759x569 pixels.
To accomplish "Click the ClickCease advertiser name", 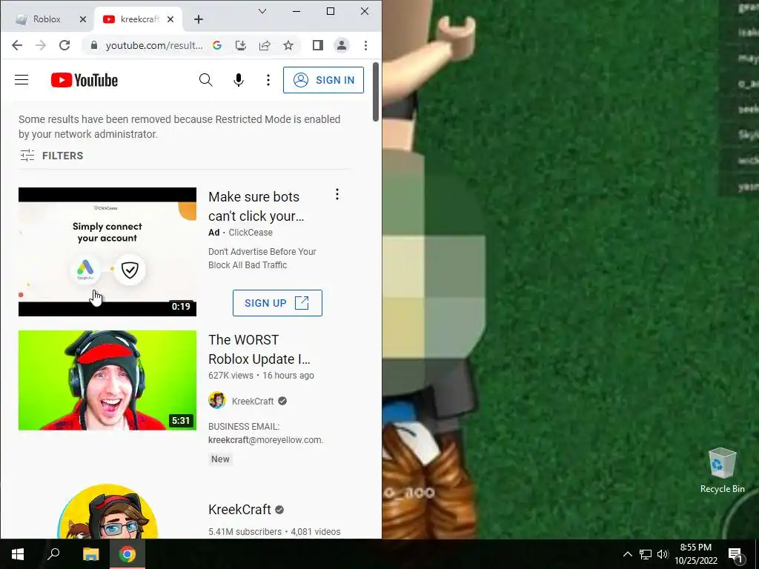I will 251,232.
